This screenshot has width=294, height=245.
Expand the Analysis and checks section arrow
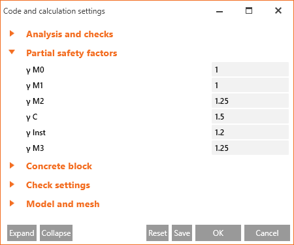click(12, 33)
